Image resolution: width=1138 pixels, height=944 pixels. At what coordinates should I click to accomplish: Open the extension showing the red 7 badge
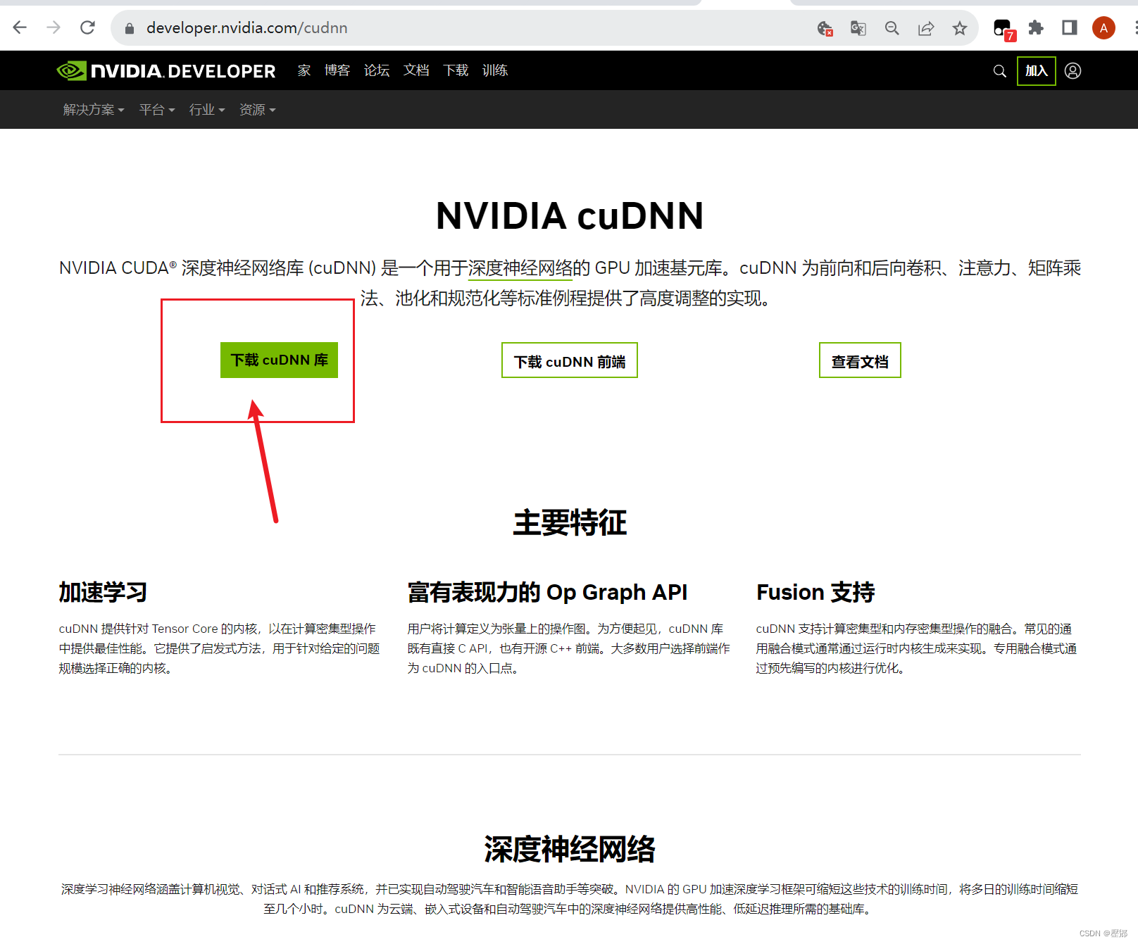1003,28
